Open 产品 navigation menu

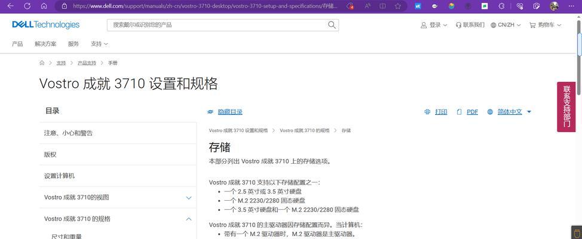coord(17,44)
